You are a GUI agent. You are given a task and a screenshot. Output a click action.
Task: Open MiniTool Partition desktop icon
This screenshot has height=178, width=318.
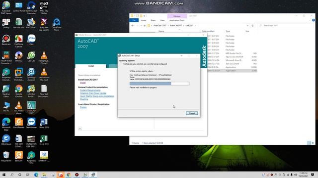[31, 91]
